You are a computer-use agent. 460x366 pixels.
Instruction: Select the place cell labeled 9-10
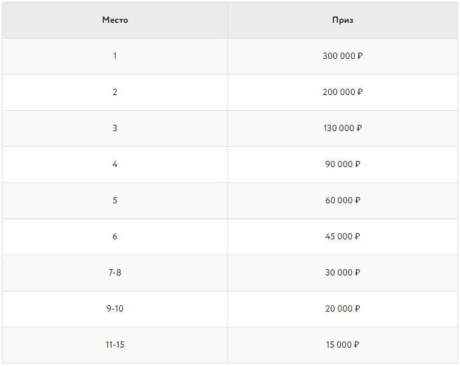tap(115, 309)
